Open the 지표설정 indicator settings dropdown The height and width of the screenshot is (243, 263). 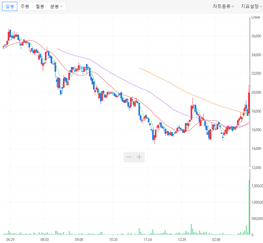click(x=251, y=6)
